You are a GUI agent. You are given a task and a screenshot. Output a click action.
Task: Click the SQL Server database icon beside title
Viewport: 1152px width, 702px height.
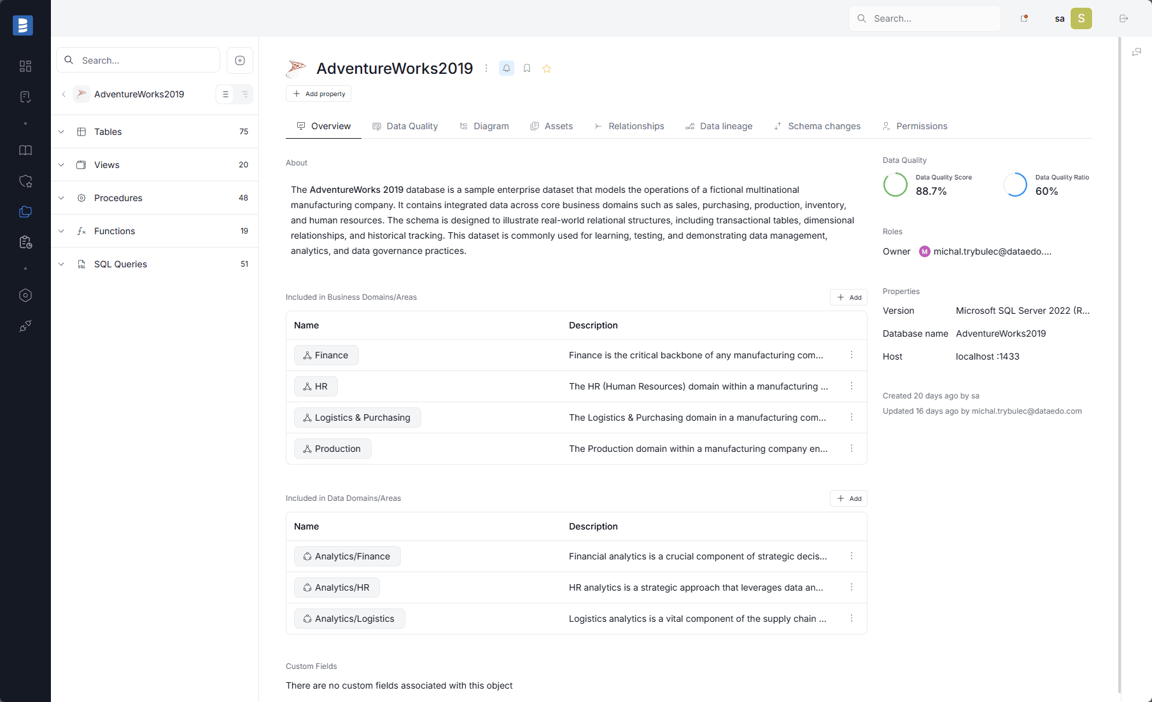point(296,68)
